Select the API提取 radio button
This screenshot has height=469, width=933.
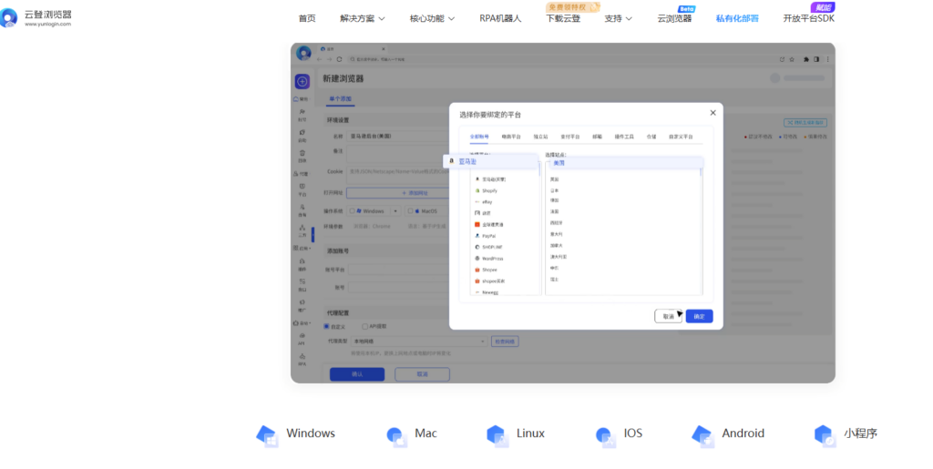364,326
